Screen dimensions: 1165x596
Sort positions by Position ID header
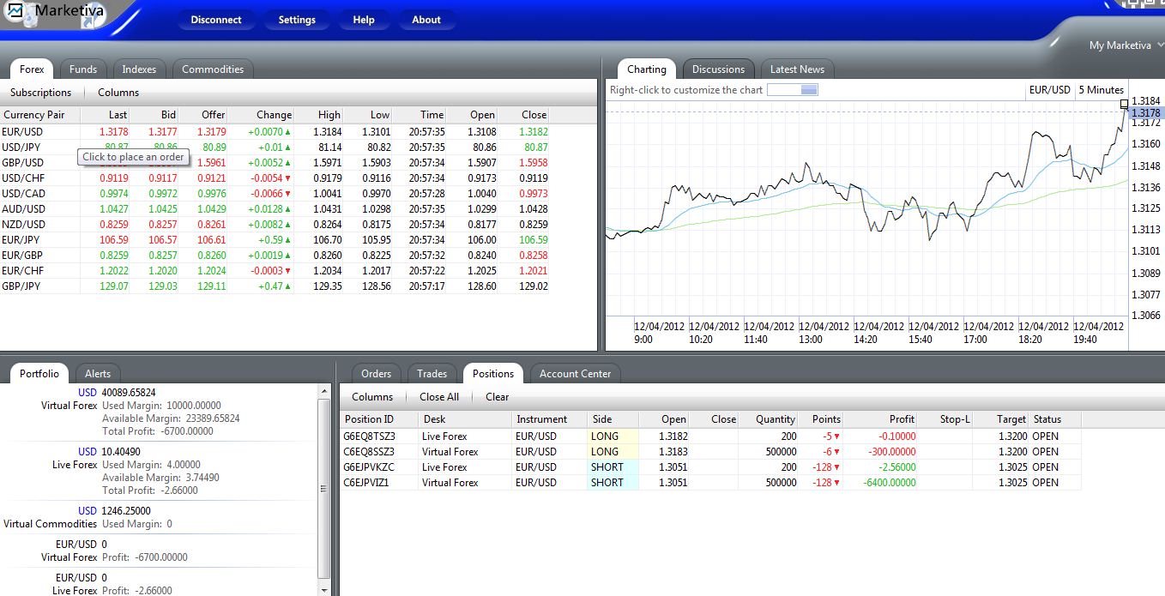[x=380, y=419]
